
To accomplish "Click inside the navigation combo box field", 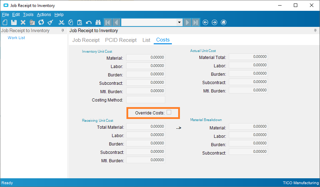I will (x=149, y=22).
